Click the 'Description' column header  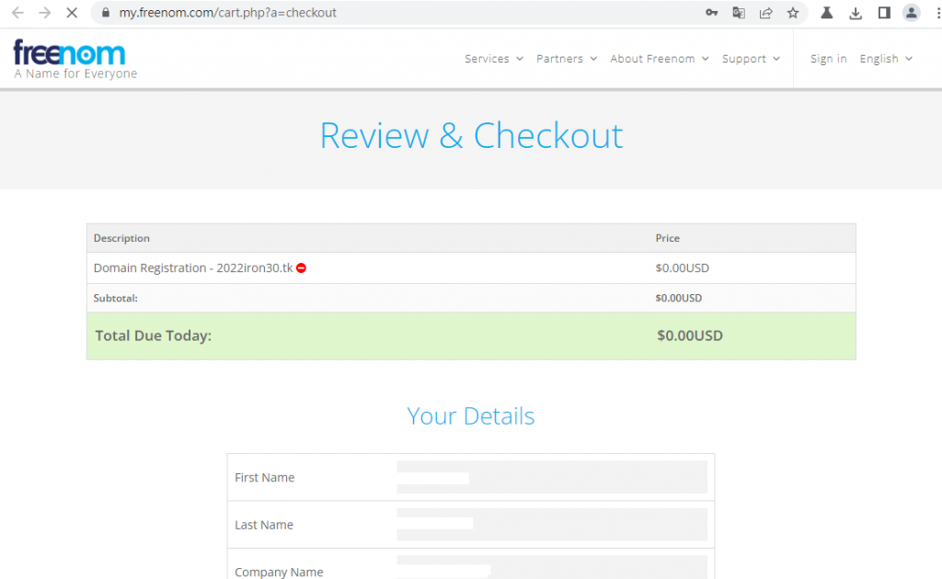tap(121, 238)
